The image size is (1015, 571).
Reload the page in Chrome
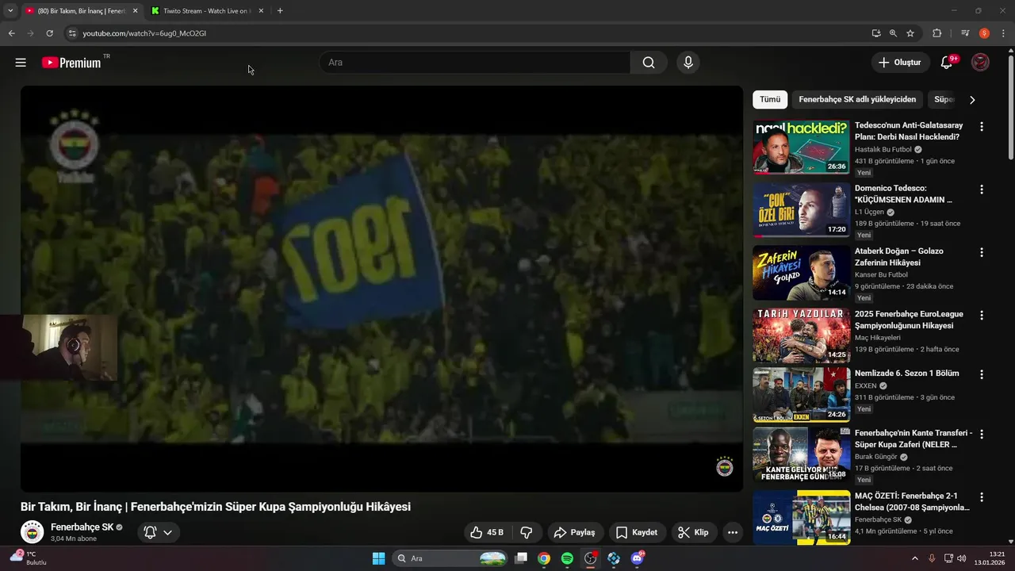pos(49,33)
